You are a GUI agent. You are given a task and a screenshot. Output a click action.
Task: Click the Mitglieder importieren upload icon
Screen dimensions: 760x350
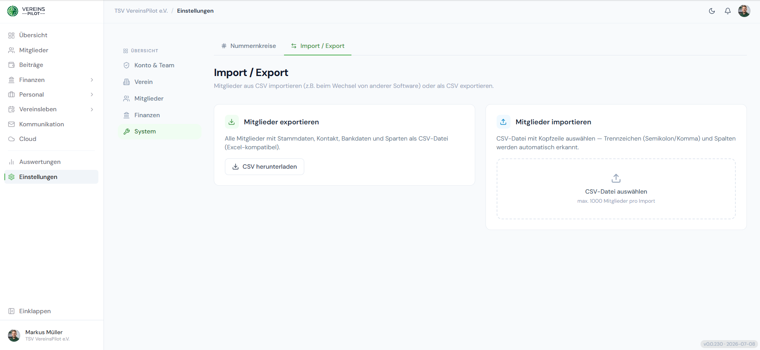[503, 122]
